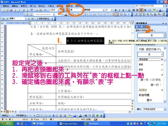This screenshot has width=168, height=126.
Task: Open a file with the folder icon
Action: (x=7, y=10)
